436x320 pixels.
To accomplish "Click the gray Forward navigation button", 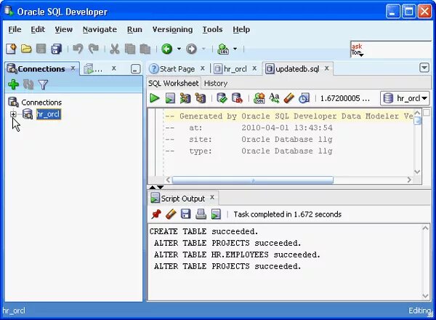I will click(191, 49).
